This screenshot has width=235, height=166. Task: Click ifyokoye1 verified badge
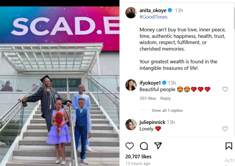point(164,83)
